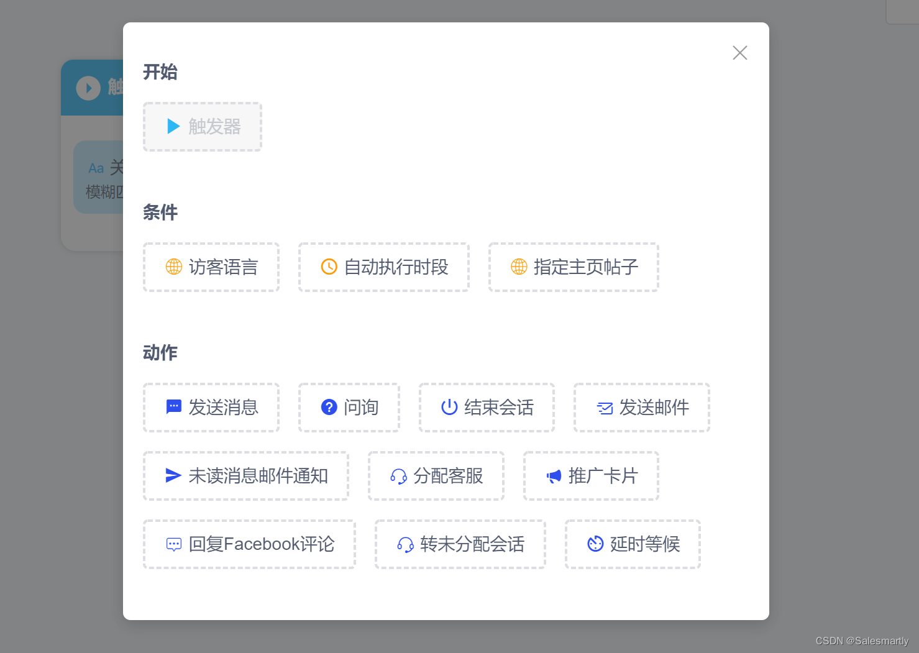The height and width of the screenshot is (653, 919).
Task: Click the blue play triangle trigger icon
Action: click(x=173, y=127)
